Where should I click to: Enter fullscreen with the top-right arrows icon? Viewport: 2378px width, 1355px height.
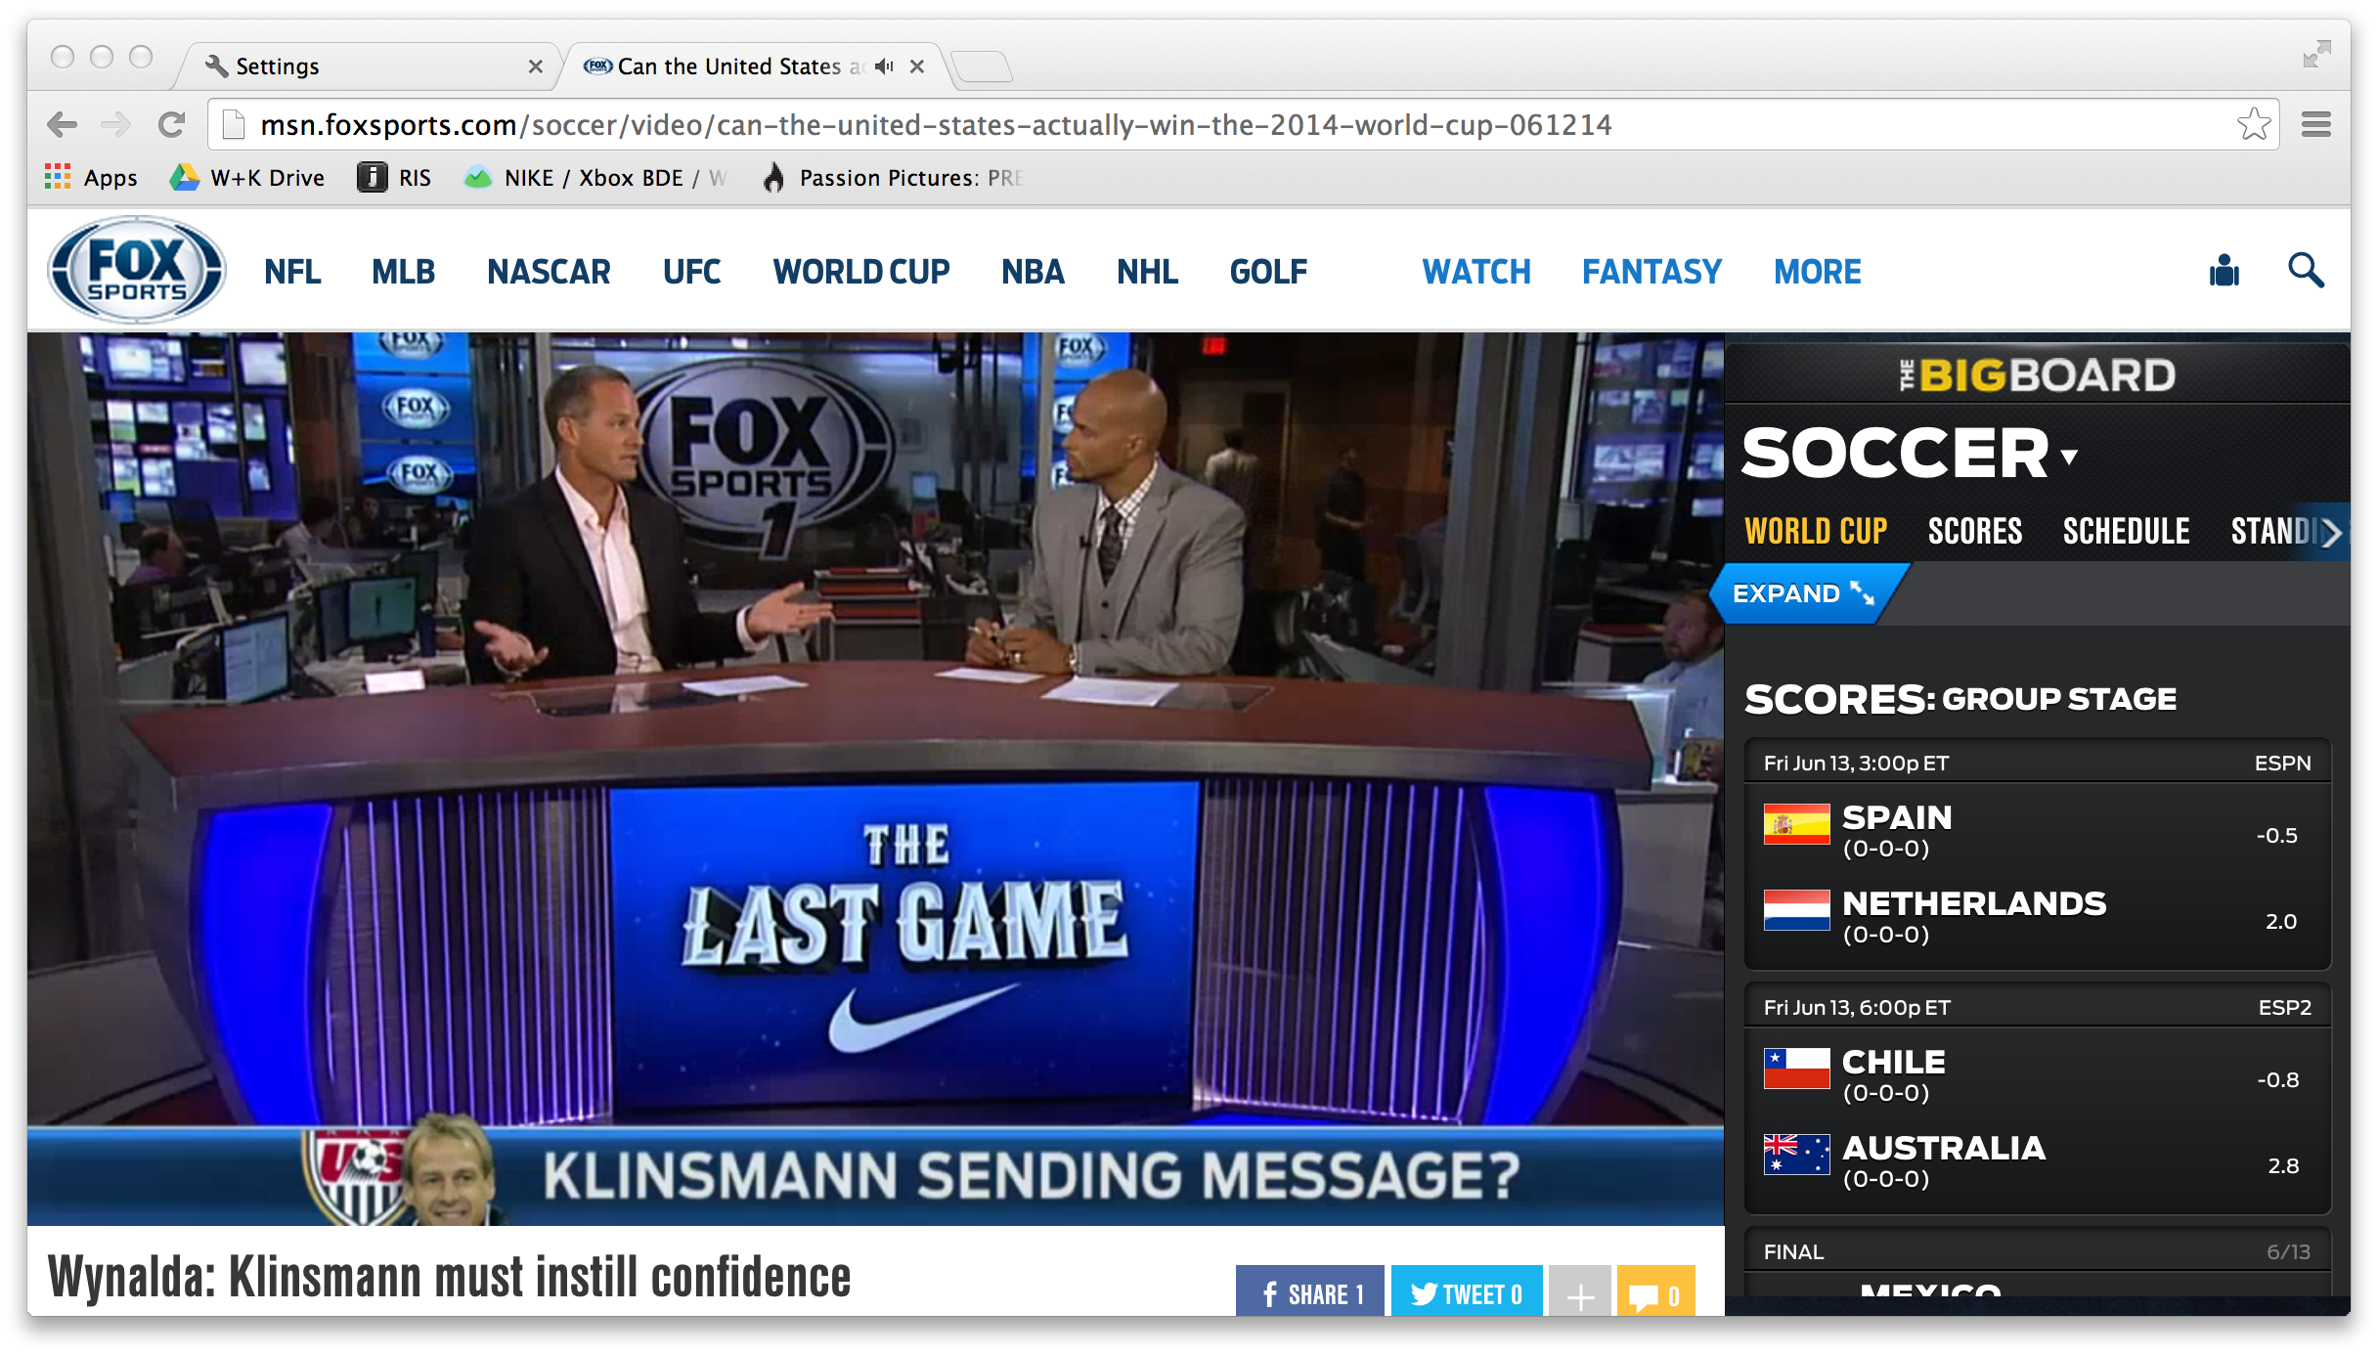click(2316, 54)
